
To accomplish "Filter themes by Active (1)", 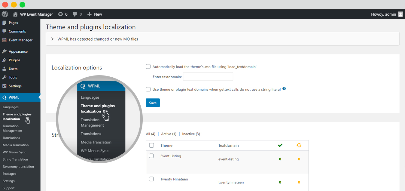I will [169, 134].
